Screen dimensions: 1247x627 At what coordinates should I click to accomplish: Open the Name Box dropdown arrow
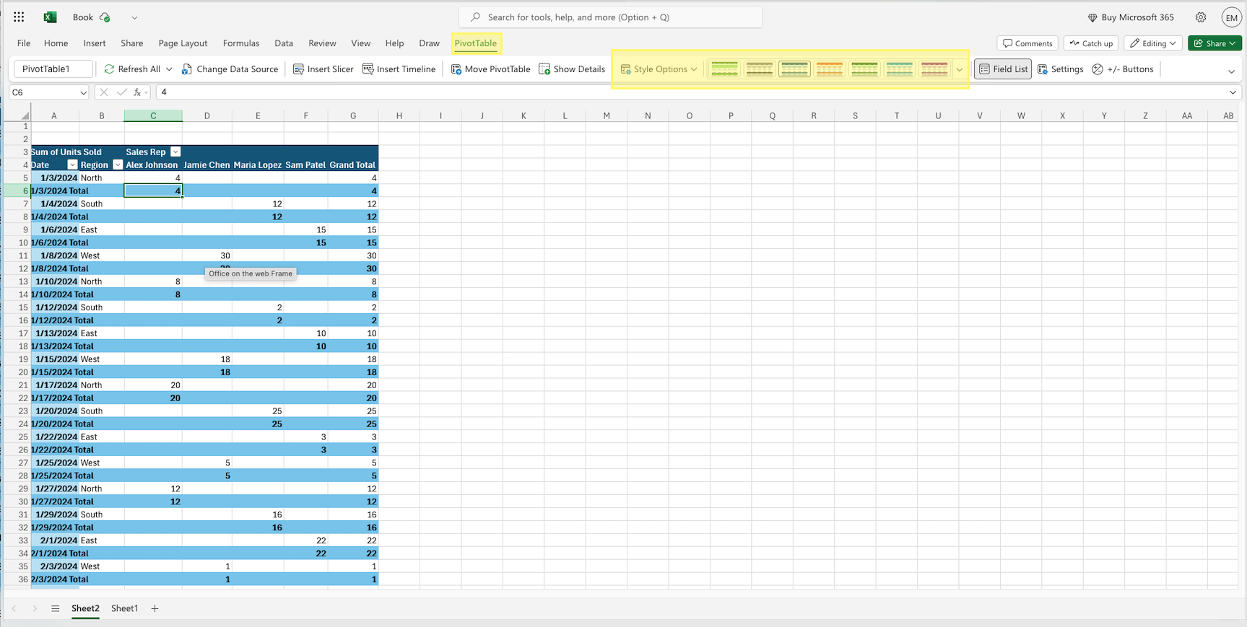click(x=83, y=92)
